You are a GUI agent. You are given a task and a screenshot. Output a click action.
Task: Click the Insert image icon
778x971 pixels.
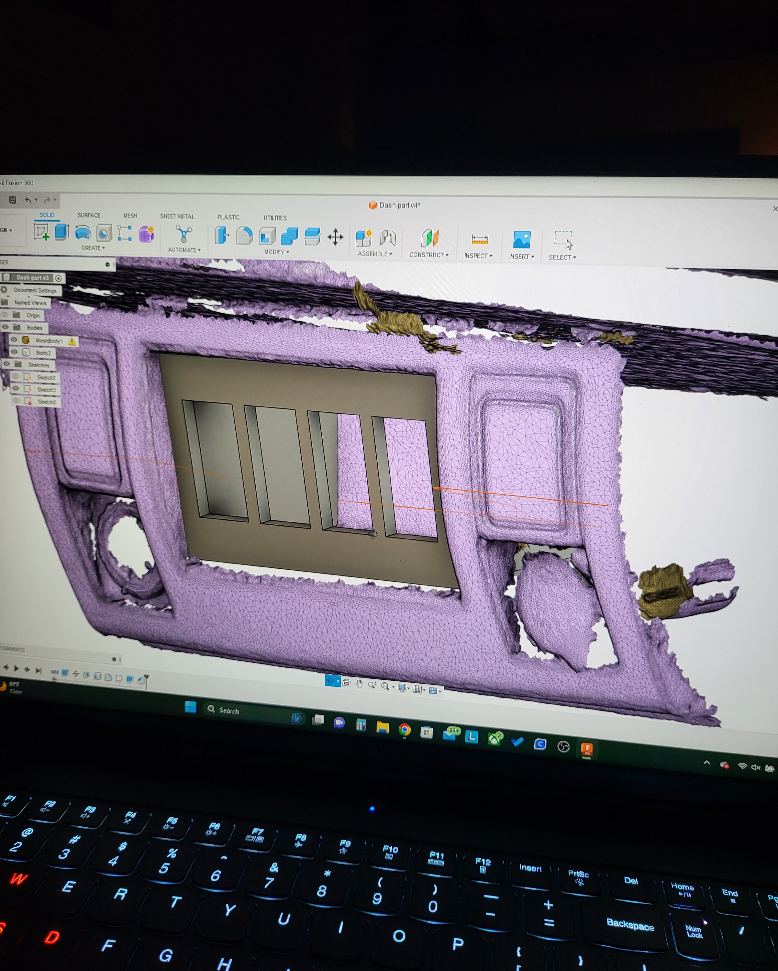tap(521, 240)
